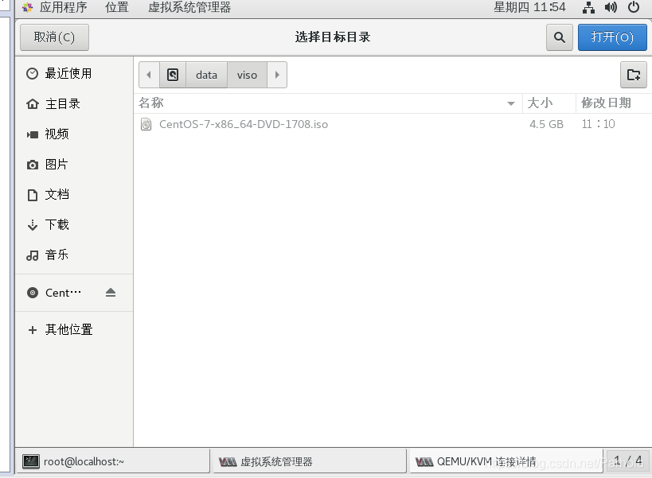Toggle sort order arrow in 名称 header

(511, 103)
